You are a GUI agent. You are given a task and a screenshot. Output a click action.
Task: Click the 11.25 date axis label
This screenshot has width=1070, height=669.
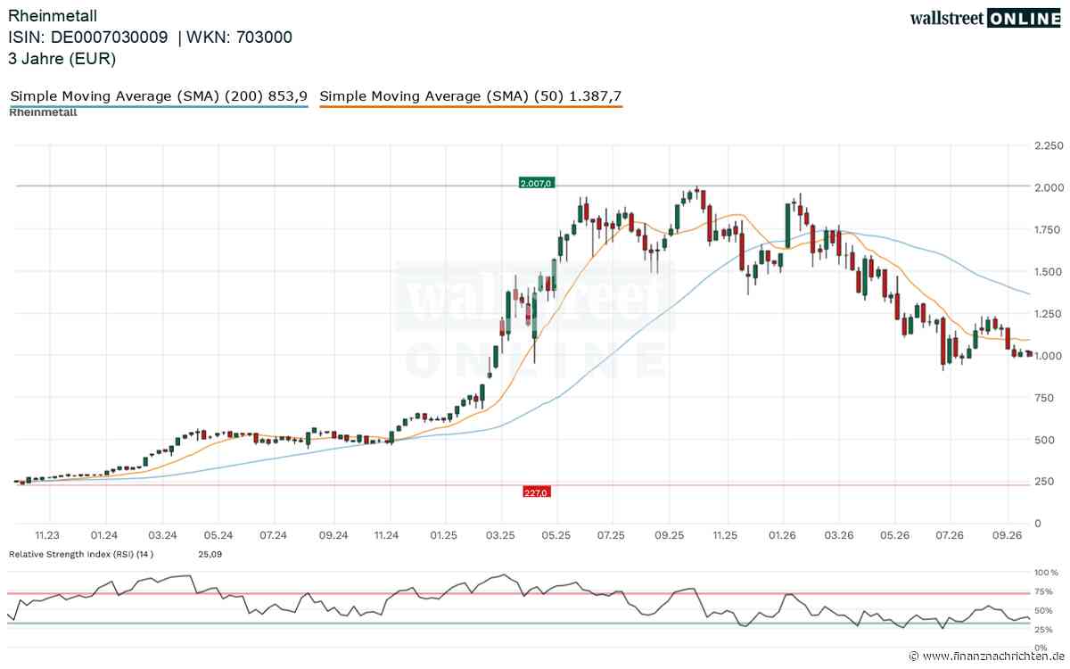(725, 535)
